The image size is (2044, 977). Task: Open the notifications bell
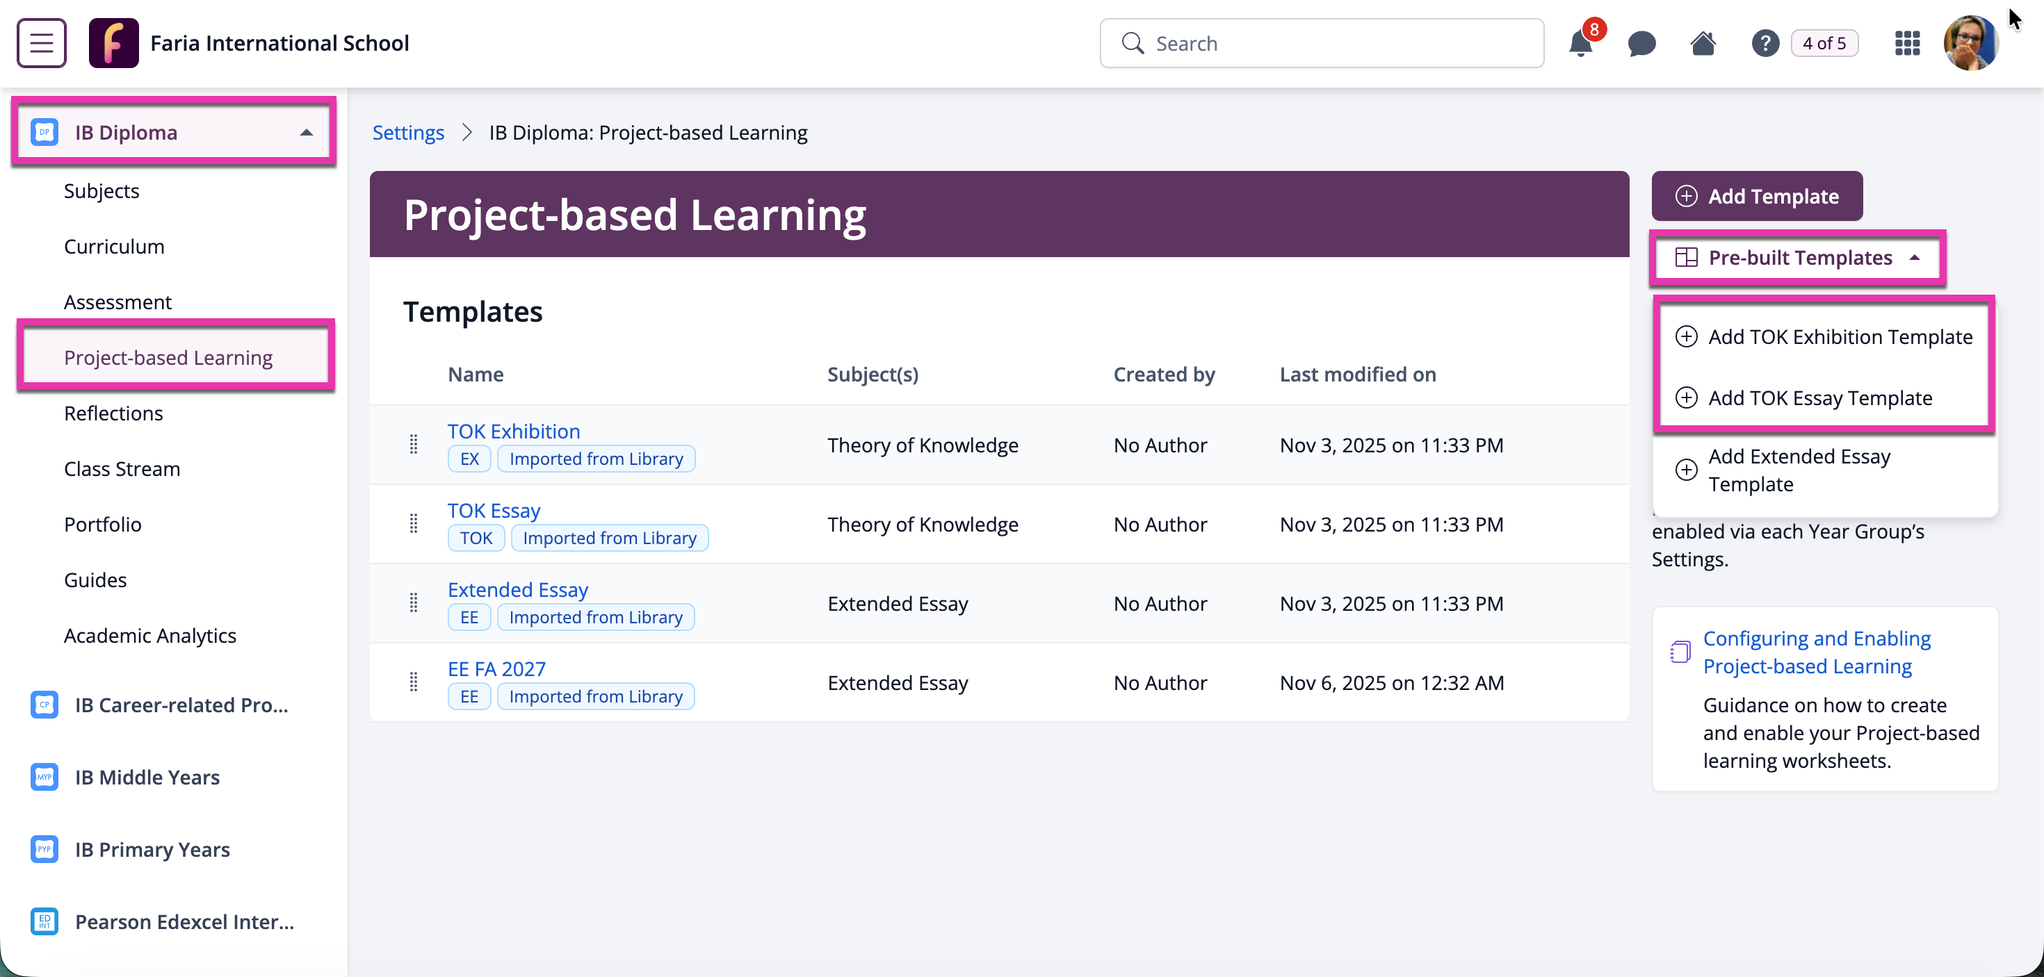pos(1580,43)
